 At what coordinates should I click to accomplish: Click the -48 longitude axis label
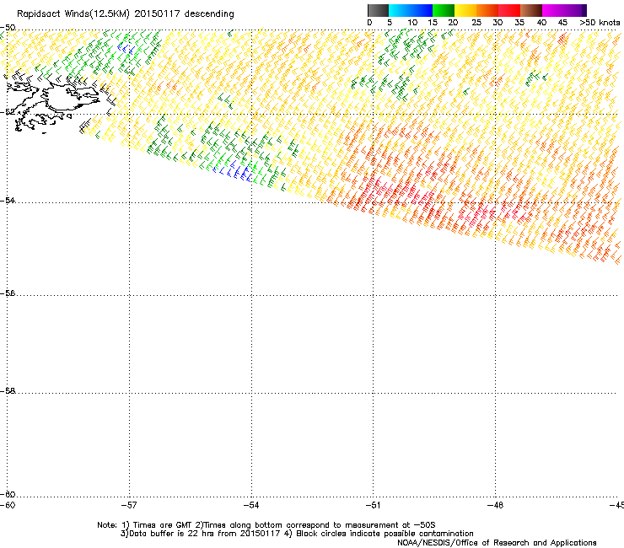click(x=495, y=505)
